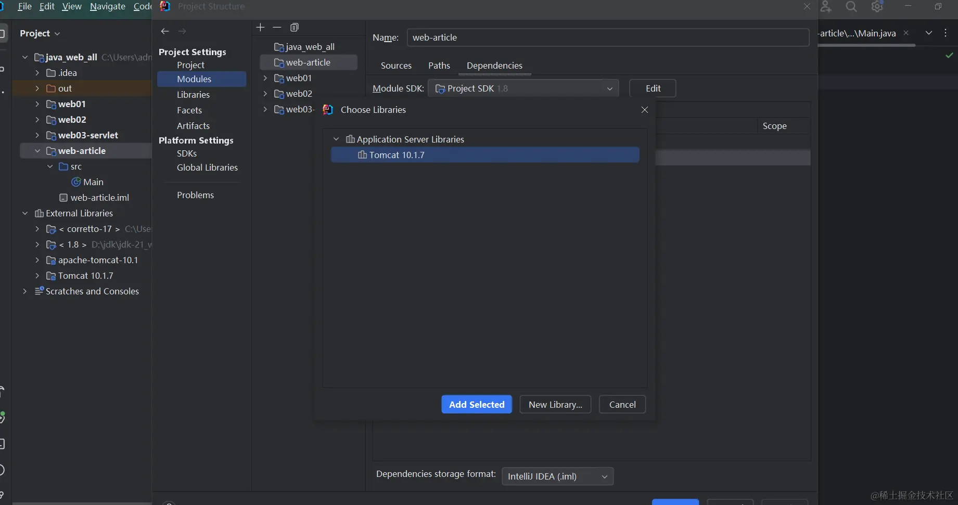Screen dimensions: 958x505
Task: Remove selected module with minus icon
Action: pos(277,27)
